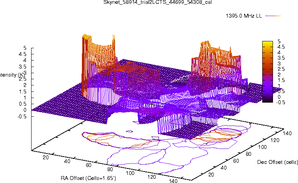Image resolution: width=298 pixels, height=183 pixels.
Task: Click the 4 label on the color bar
Action: coord(279,52)
